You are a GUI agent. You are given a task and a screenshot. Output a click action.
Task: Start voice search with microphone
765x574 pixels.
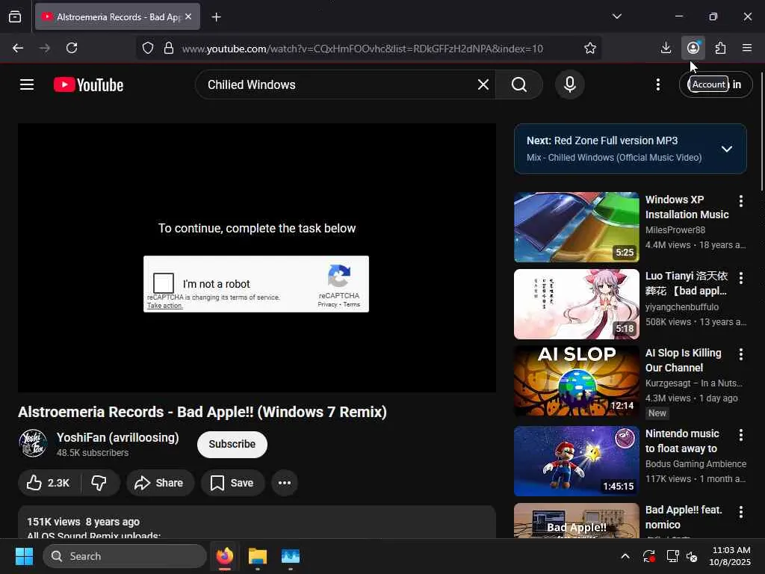point(569,84)
